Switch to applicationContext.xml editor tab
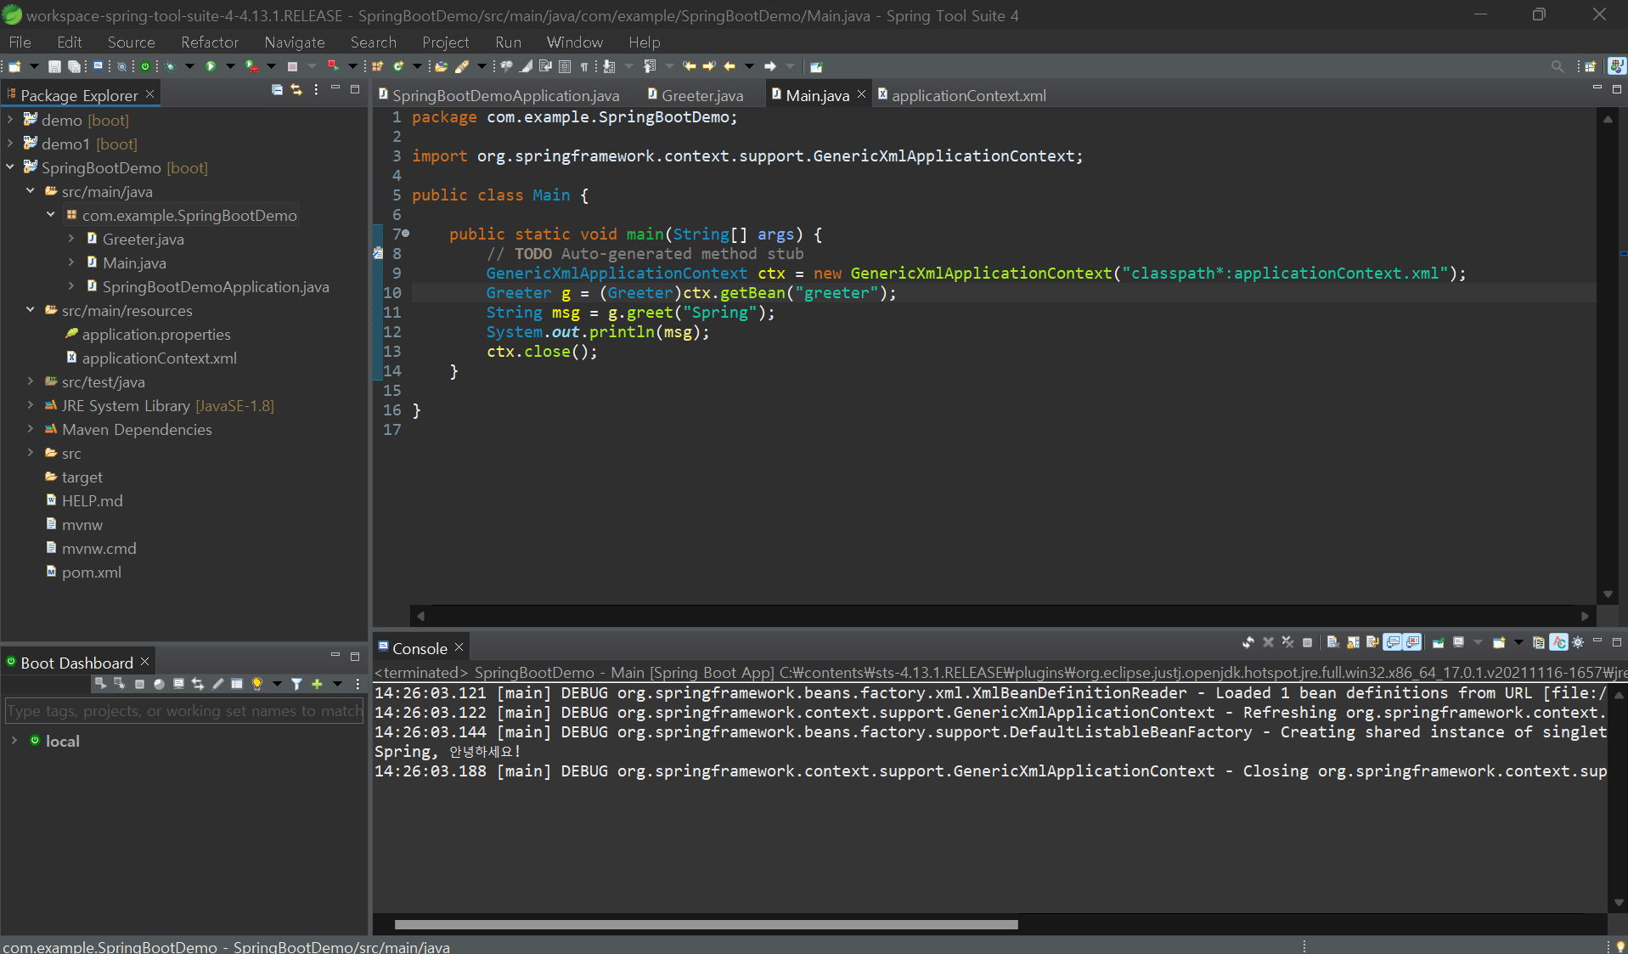The image size is (1628, 954). coord(962,95)
